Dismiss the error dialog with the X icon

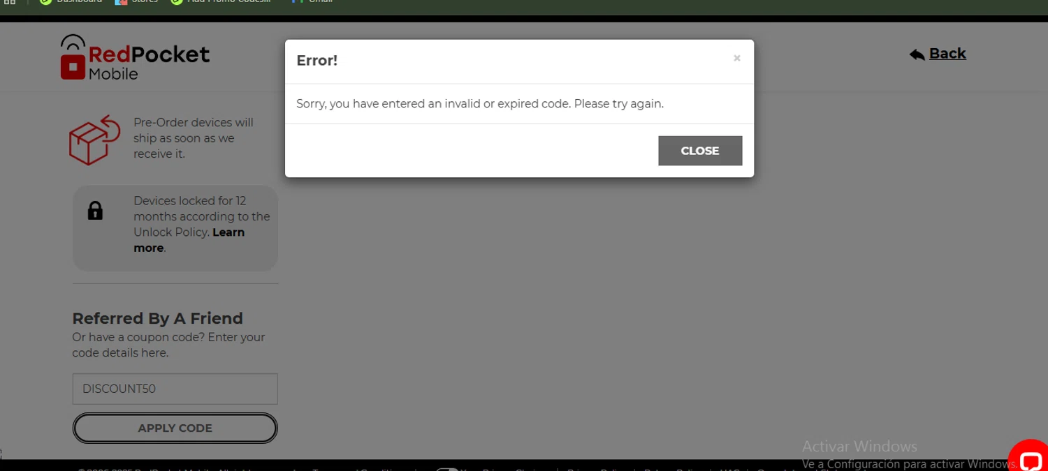click(x=736, y=59)
